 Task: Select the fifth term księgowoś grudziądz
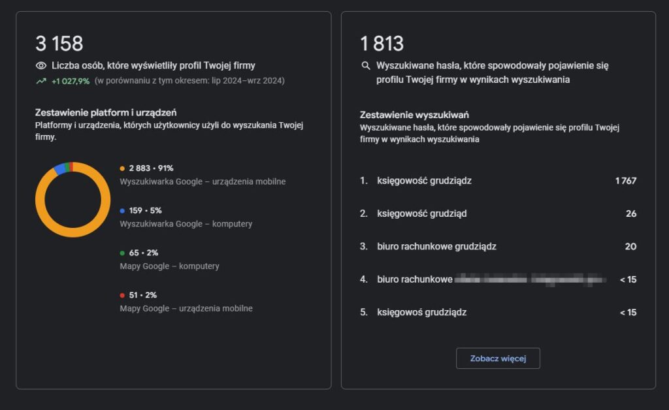(x=421, y=312)
